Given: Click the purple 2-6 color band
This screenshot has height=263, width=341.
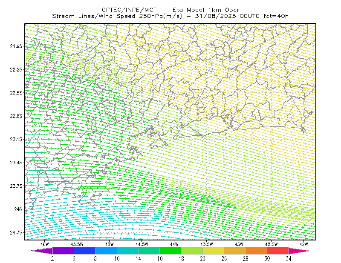Looking at the screenshot, I should click(63, 251).
